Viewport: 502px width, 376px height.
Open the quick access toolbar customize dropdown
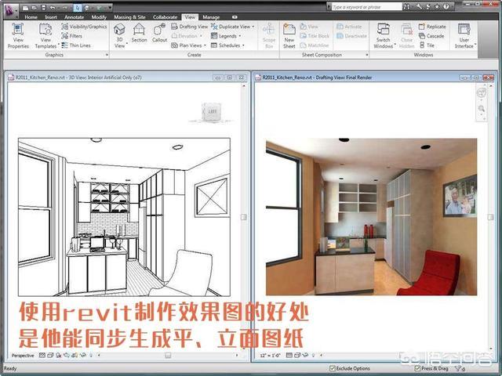(110, 7)
